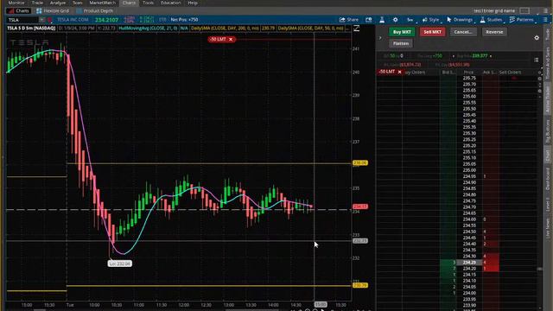Click the grid name field
The width and height of the screenshot is (553, 311).
coord(494,11)
